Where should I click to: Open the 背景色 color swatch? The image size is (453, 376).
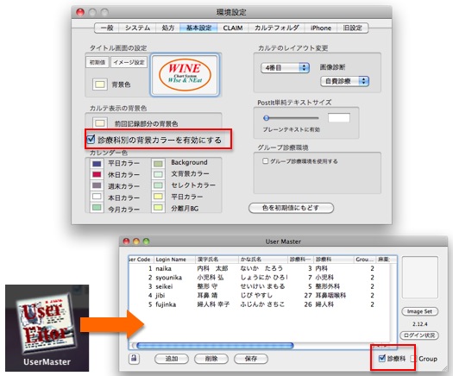pyautogui.click(x=100, y=85)
